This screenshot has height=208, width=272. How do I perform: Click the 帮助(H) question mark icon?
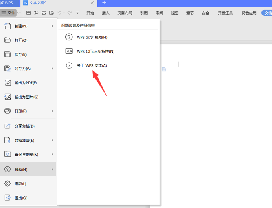click(x=7, y=169)
